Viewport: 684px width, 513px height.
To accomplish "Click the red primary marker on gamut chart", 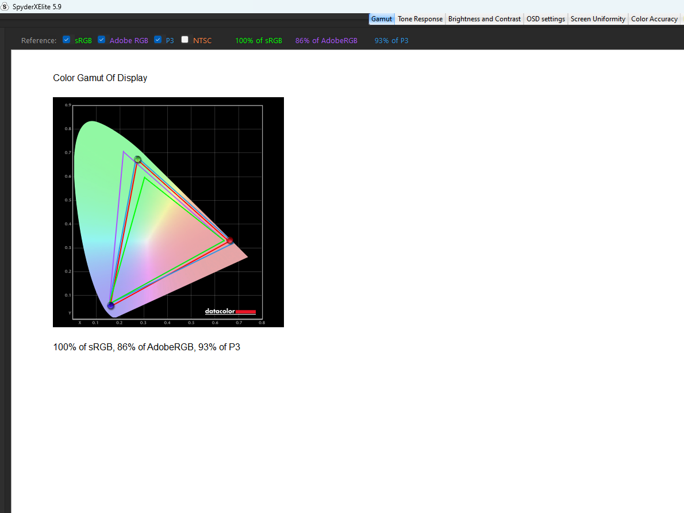I will click(x=229, y=240).
